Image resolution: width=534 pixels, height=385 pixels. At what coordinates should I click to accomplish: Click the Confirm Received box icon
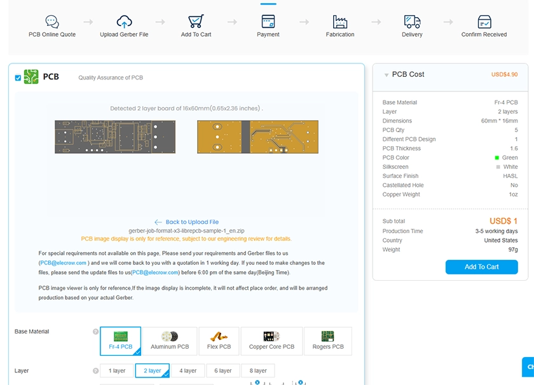[484, 22]
